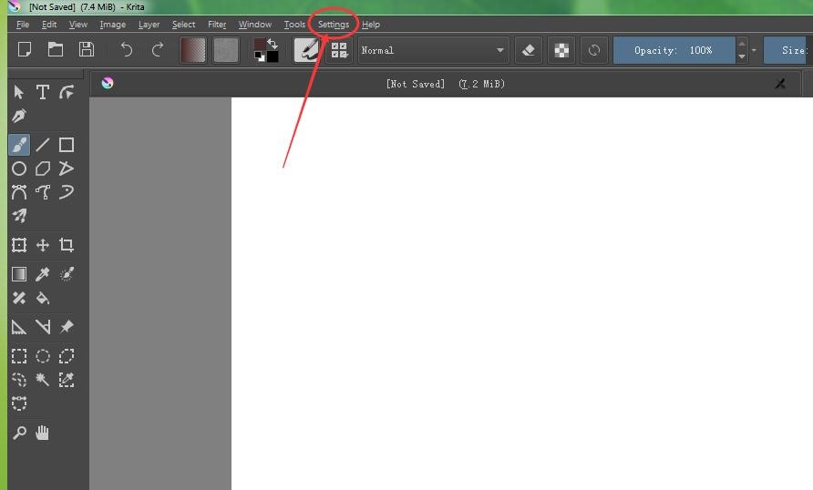The image size is (813, 490).
Task: Select the Smart Patch tool
Action: [19, 298]
